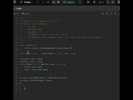Click the 'ListNode fast = head;' line

click(x=31, y=62)
